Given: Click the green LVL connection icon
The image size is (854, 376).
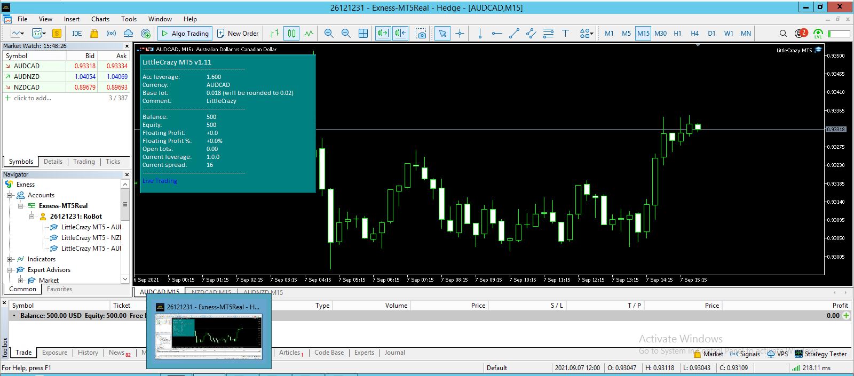Looking at the screenshot, I should tap(818, 34).
